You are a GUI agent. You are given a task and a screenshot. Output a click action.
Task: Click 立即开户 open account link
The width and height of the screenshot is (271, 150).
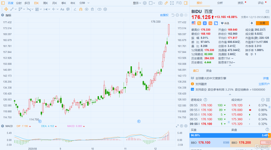tap(264, 84)
